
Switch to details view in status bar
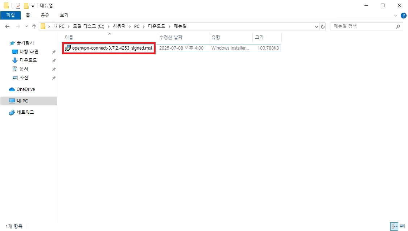point(394,226)
